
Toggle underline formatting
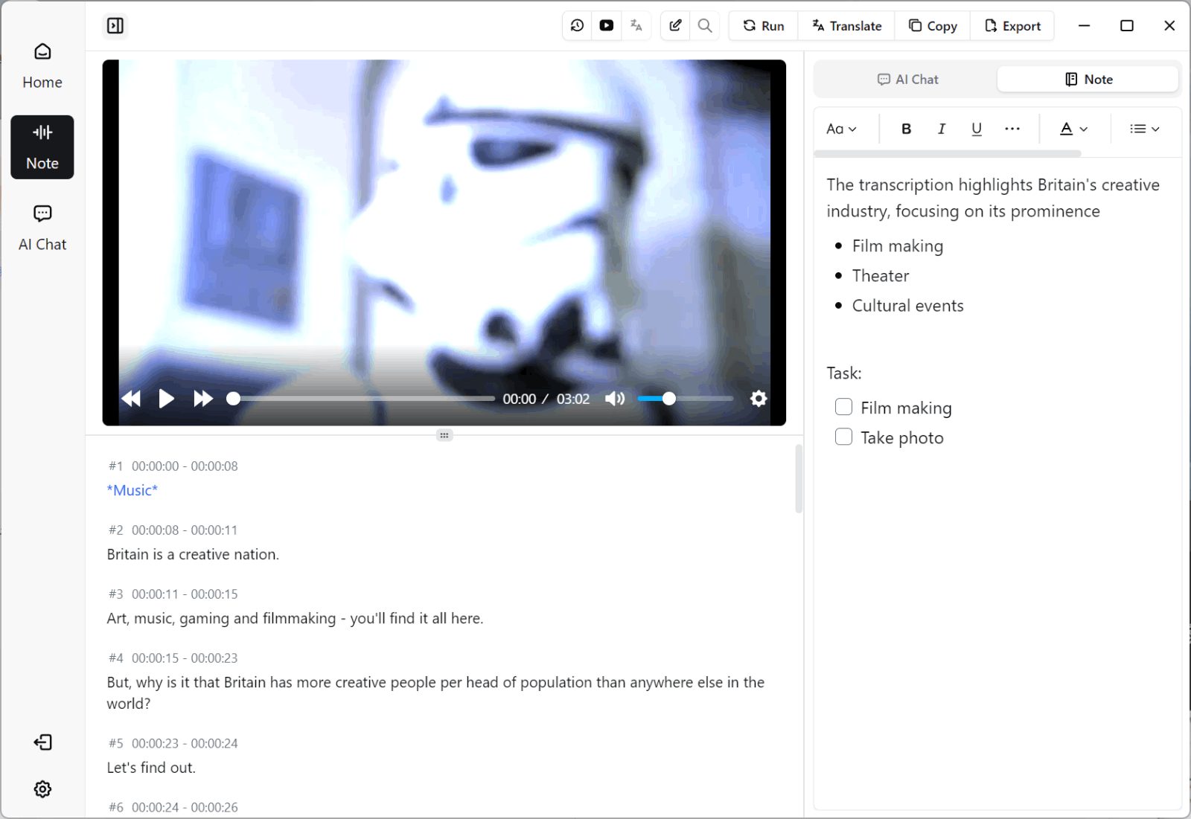977,129
